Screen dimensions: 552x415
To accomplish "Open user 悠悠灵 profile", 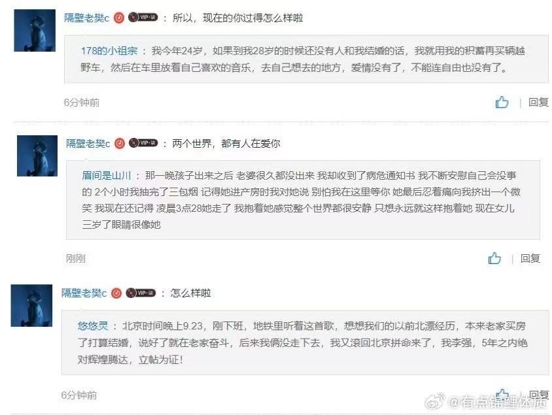I will click(x=93, y=325).
